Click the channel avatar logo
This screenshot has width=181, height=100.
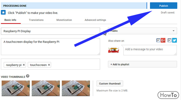coord(113,50)
